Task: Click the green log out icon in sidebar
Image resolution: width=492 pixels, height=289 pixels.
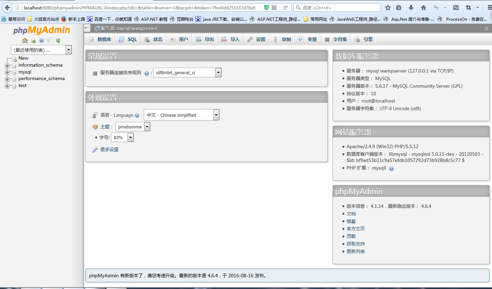Action: [x=33, y=40]
